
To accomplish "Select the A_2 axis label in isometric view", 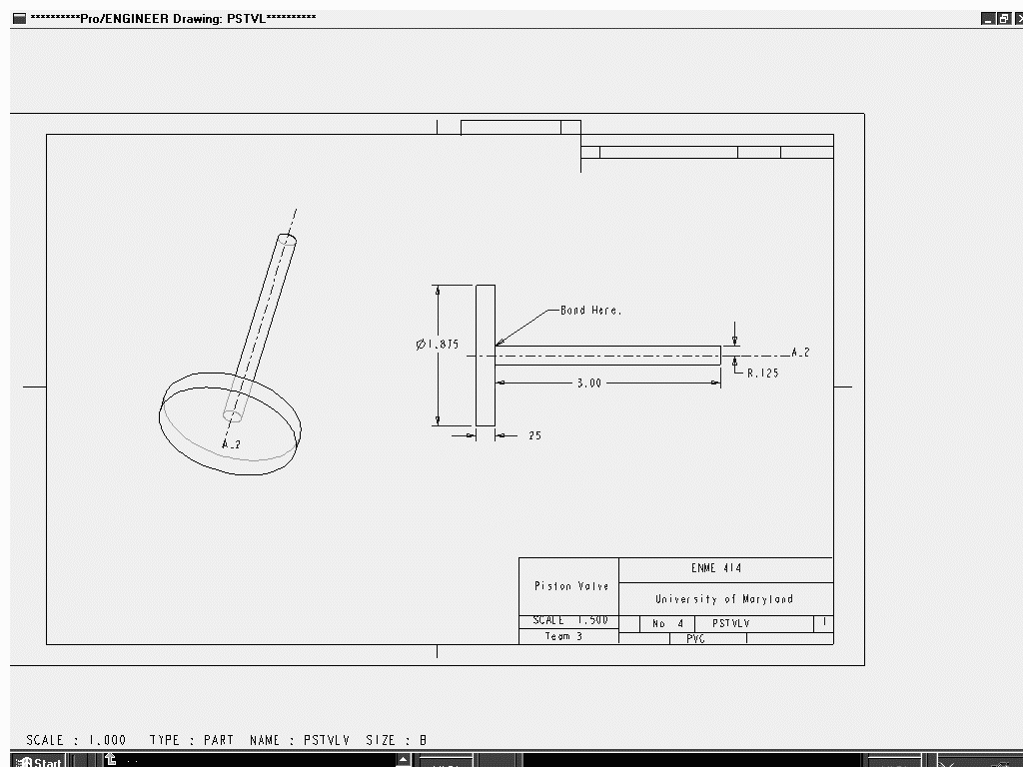I will click(231, 443).
